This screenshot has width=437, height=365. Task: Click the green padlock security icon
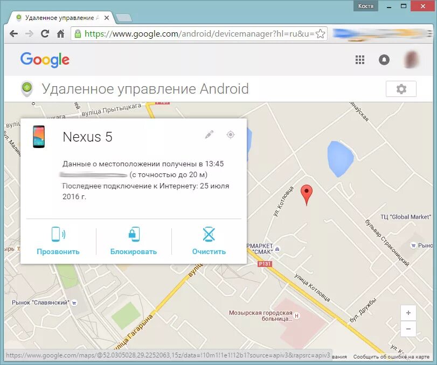pos(78,34)
